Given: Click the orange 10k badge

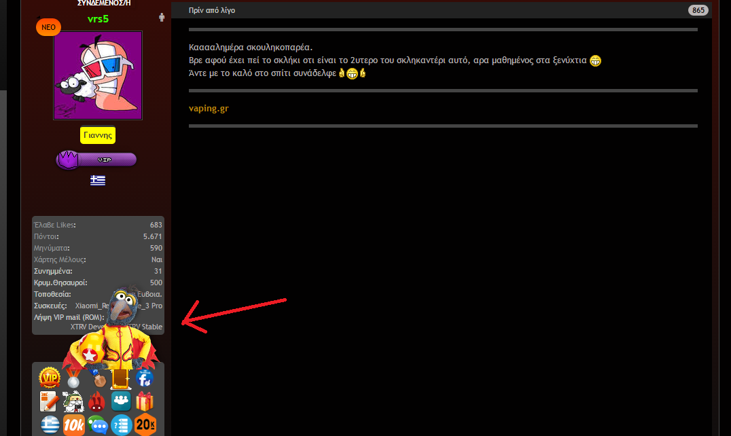Looking at the screenshot, I should (x=73, y=425).
